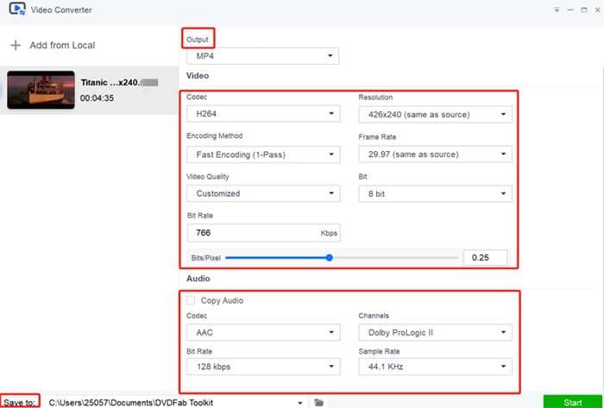This screenshot has height=408, width=604.
Task: Minimize the Video Converter window
Action: click(569, 9)
